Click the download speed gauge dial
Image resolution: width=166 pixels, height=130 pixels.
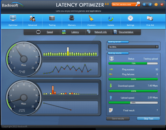click(x=24, y=59)
